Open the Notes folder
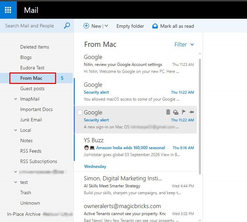247x222 pixels. pyautogui.click(x=26, y=140)
